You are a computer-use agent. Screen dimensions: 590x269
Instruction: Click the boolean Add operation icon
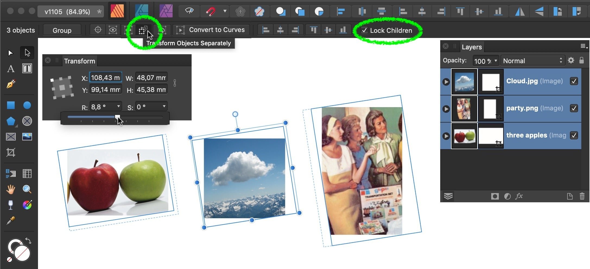(281, 11)
